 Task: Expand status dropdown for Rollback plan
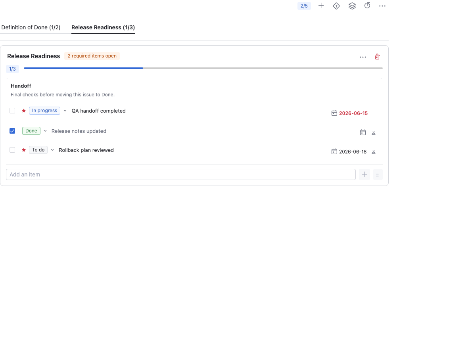pos(52,150)
